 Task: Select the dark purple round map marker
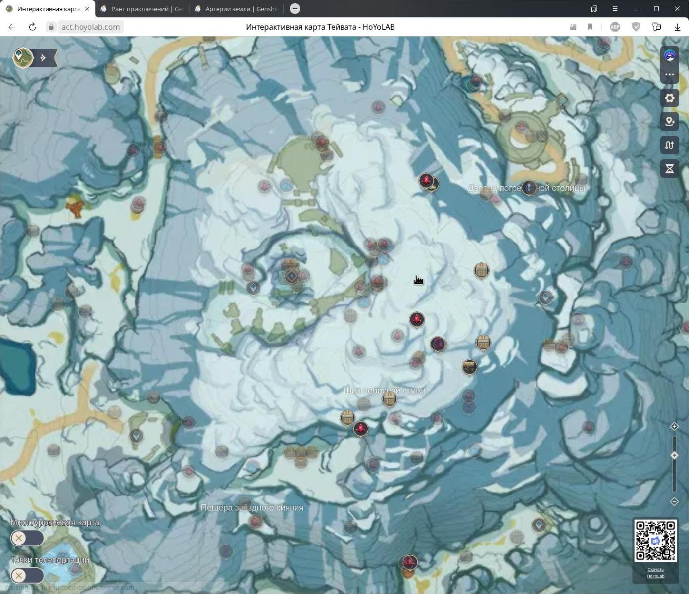point(438,344)
